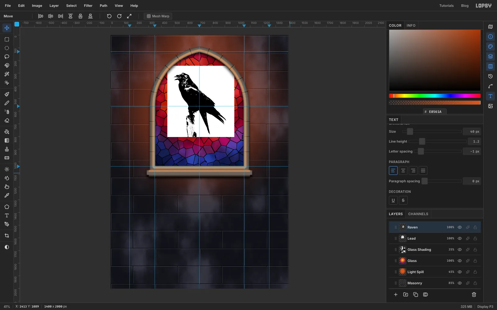Select the crop tool

pos(7,236)
